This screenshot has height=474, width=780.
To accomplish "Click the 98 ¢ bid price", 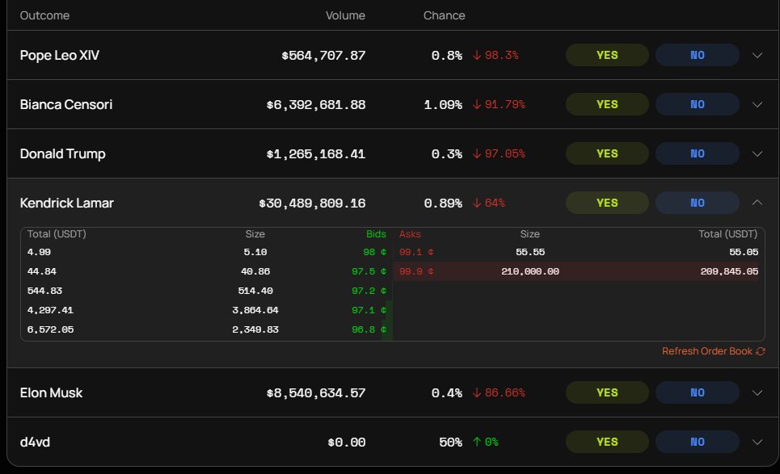I will pyautogui.click(x=374, y=253).
